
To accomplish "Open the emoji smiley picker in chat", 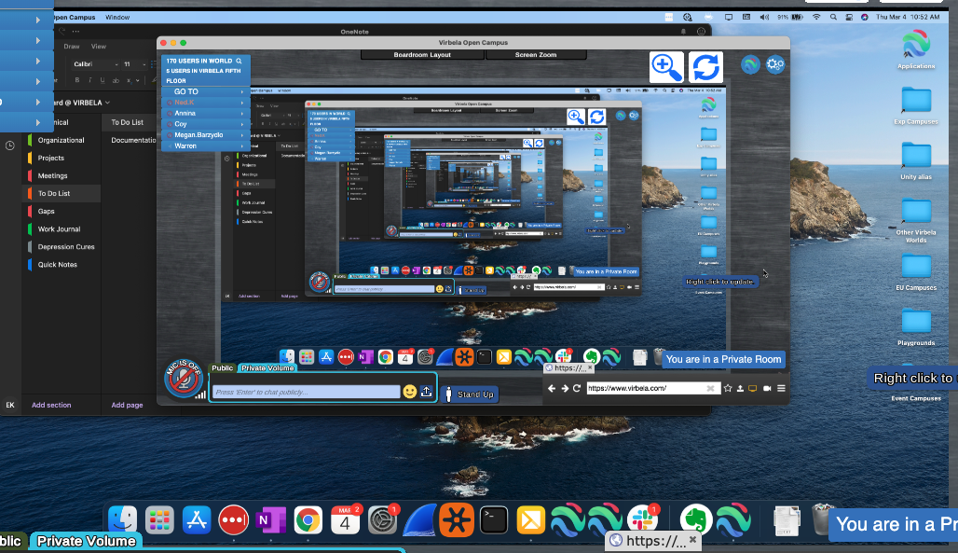I will tap(409, 392).
